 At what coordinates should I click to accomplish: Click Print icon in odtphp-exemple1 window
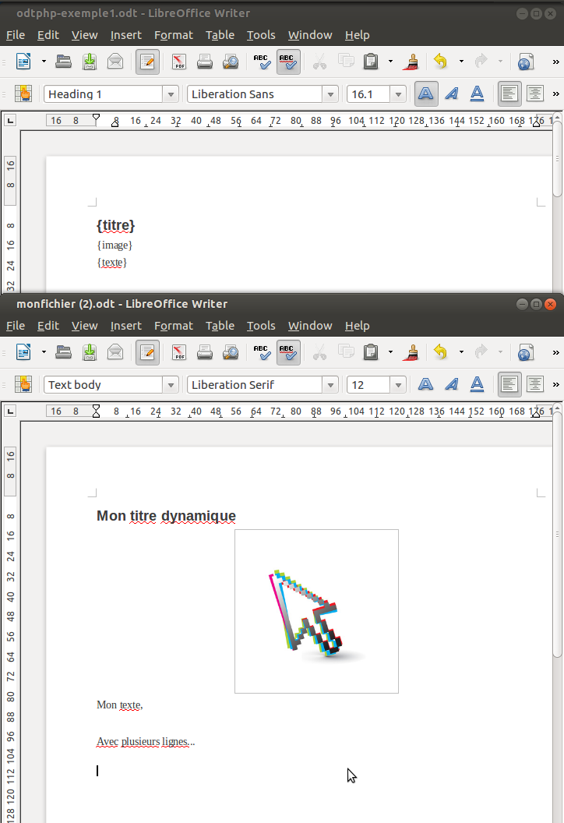click(205, 62)
